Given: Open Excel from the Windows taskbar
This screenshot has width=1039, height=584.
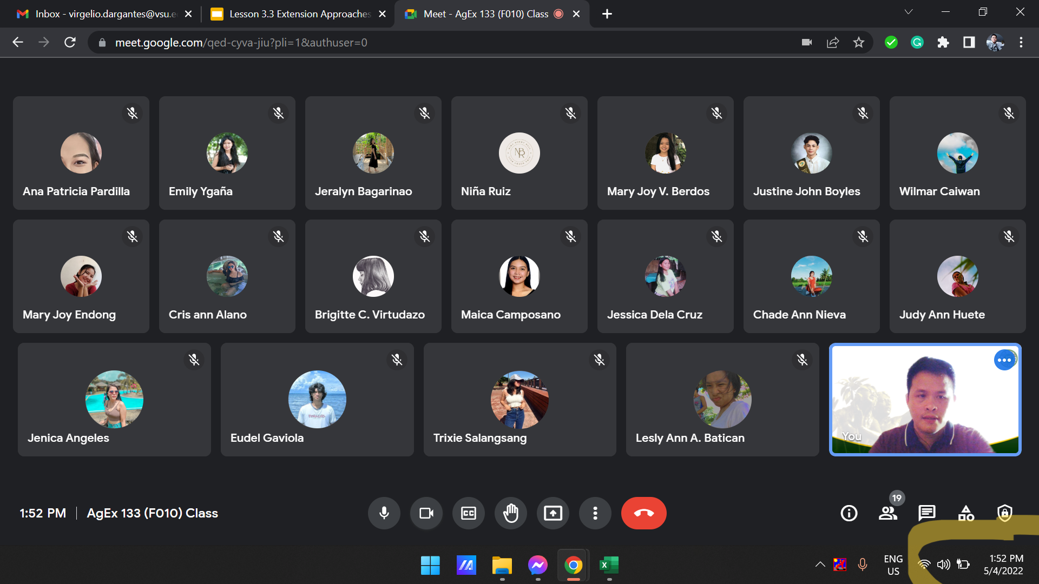Looking at the screenshot, I should (x=609, y=566).
